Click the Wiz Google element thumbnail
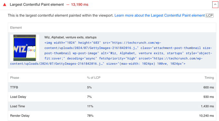Viewport: 219px width, 121px height. (24, 48)
